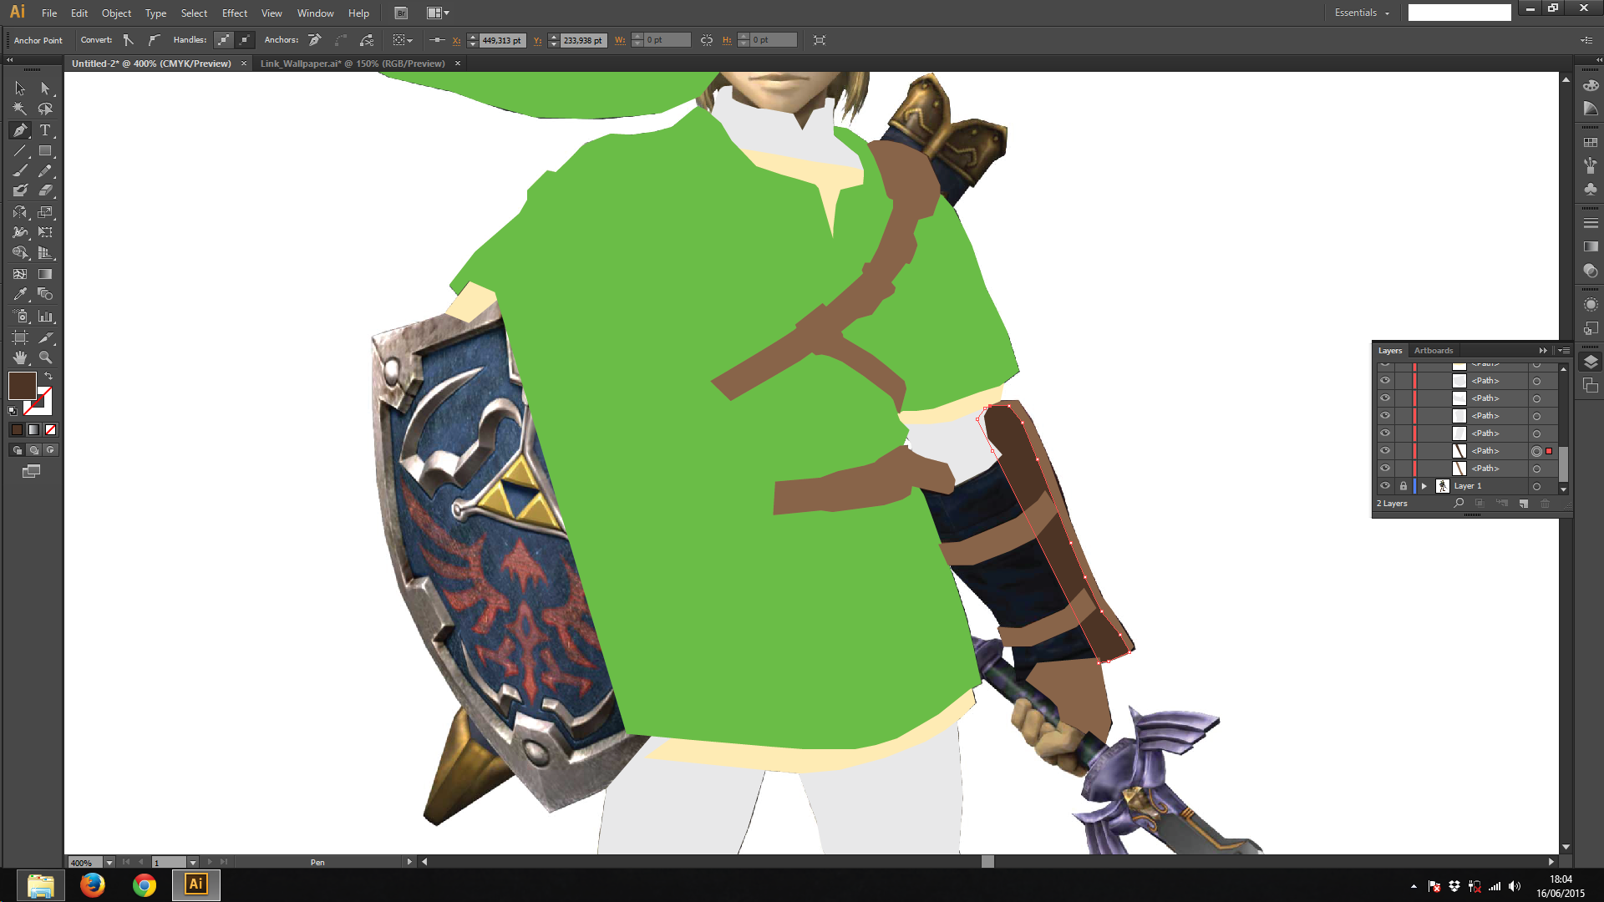The width and height of the screenshot is (1604, 902).
Task: Select the Eraser tool
Action: [x=46, y=191]
